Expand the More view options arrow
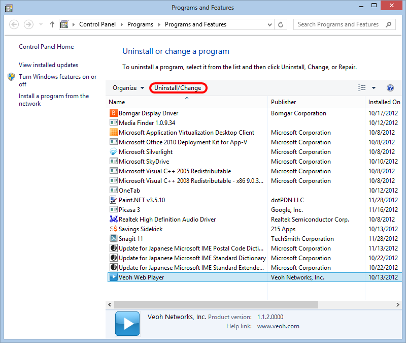This screenshot has width=406, height=343. (x=374, y=88)
